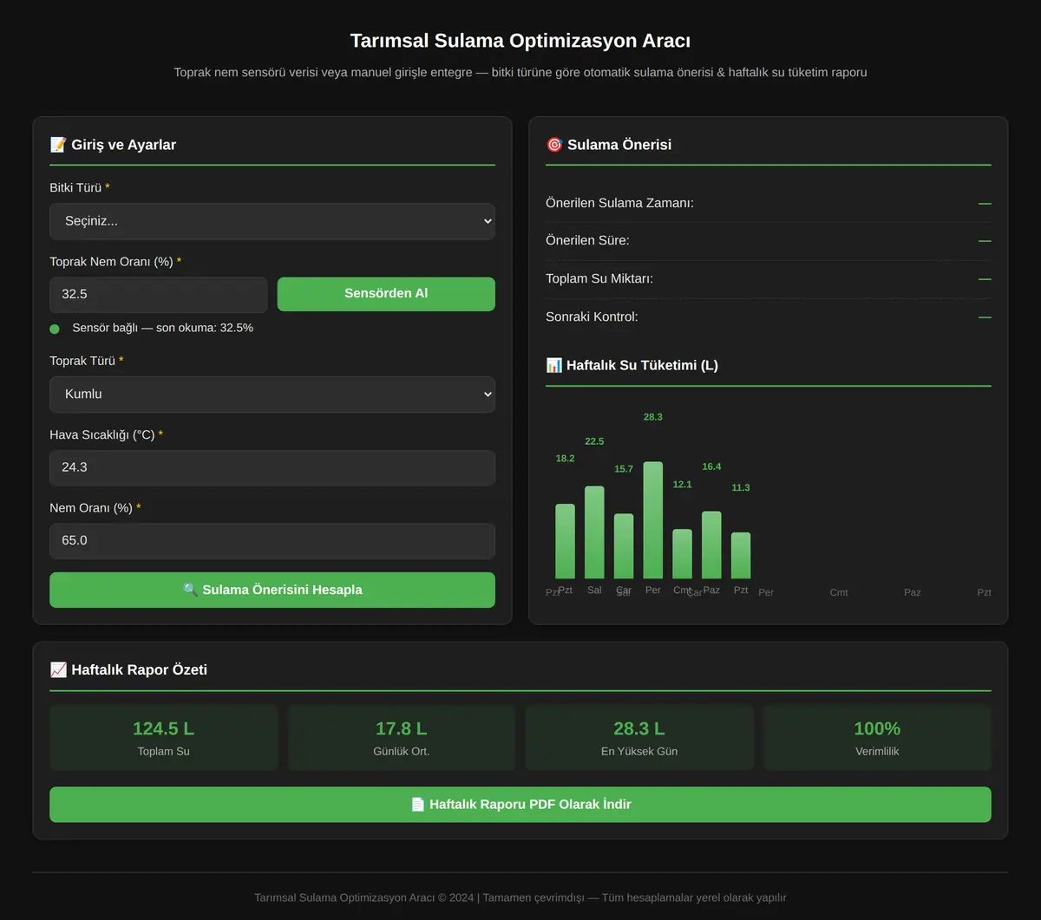
Task: Click the subtitle starting "Toprak nem sensörü verisi"
Action: 520,72
